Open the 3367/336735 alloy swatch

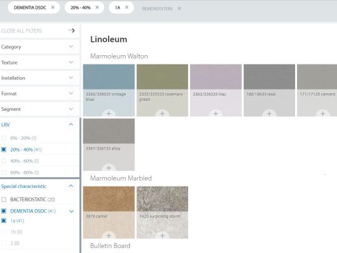109,131
